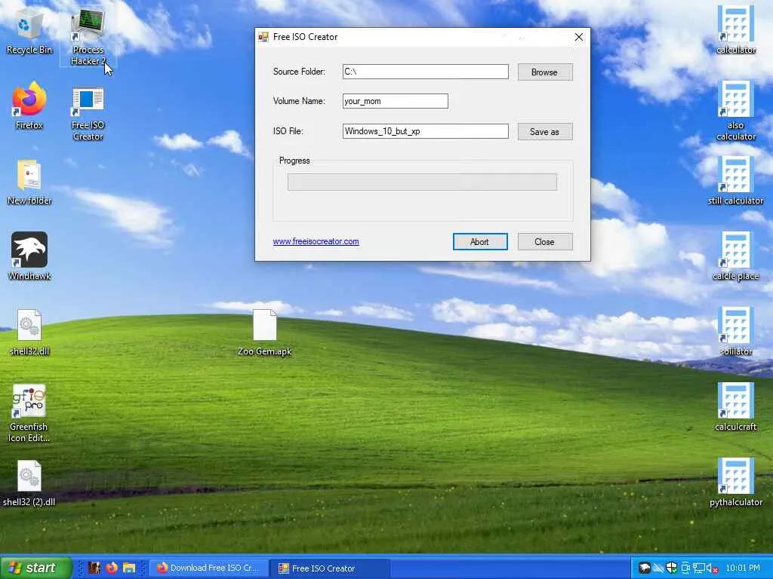Open the www.freeisocreator.com link

tap(316, 241)
